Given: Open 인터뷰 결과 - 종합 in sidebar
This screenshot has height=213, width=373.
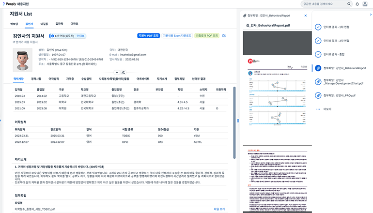Looking at the screenshot, I should (334, 54).
